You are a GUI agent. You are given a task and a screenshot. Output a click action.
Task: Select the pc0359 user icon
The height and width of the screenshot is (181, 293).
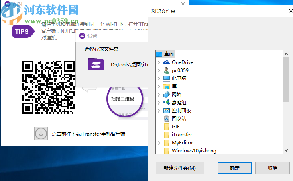(x=166, y=70)
